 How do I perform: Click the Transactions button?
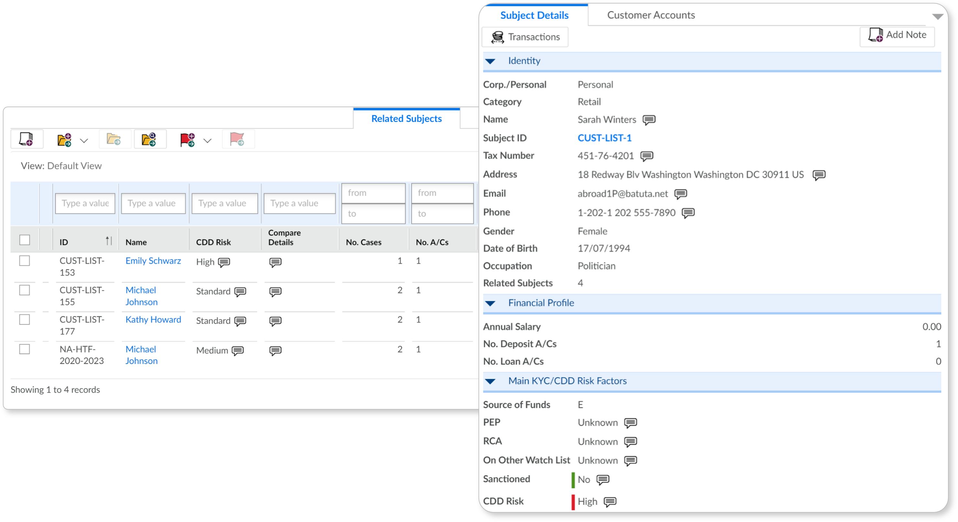525,37
